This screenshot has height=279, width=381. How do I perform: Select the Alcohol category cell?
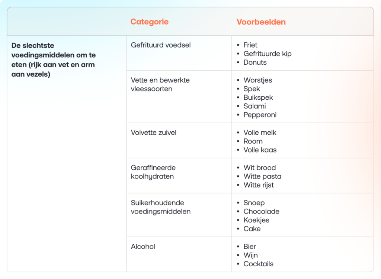pyautogui.click(x=143, y=246)
